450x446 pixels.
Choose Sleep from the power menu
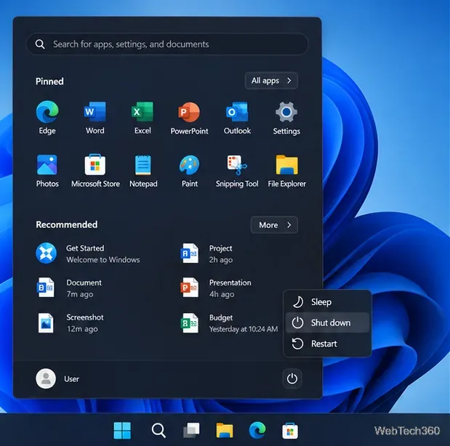(327, 301)
